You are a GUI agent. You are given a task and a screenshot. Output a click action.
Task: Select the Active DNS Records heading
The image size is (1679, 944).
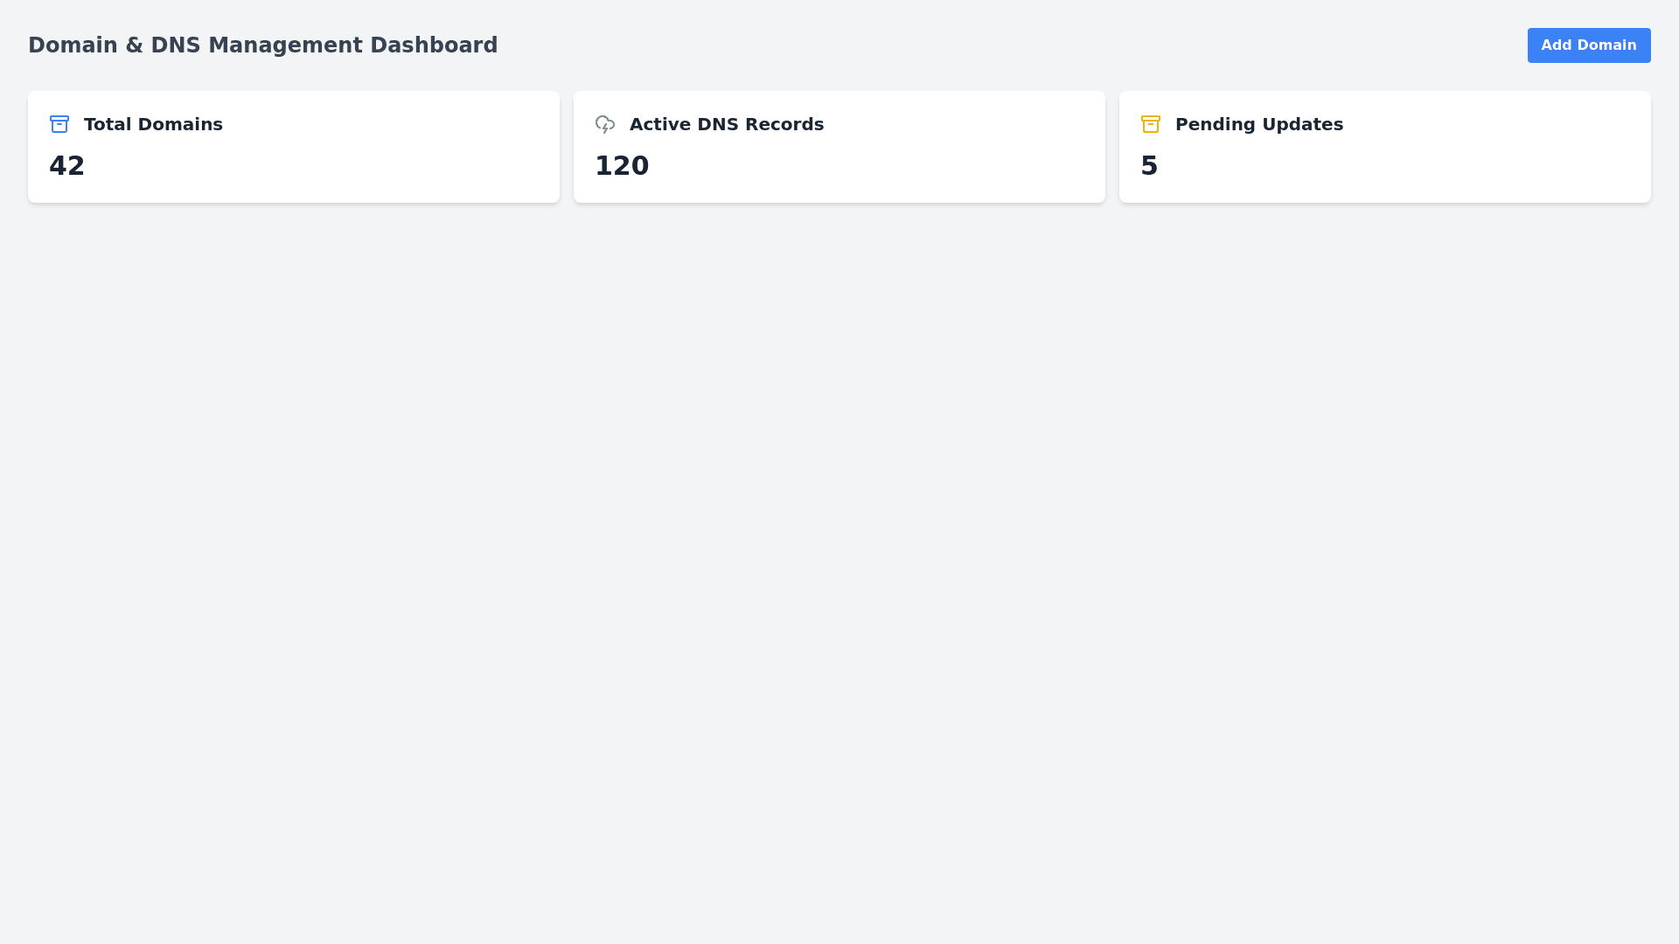point(726,124)
